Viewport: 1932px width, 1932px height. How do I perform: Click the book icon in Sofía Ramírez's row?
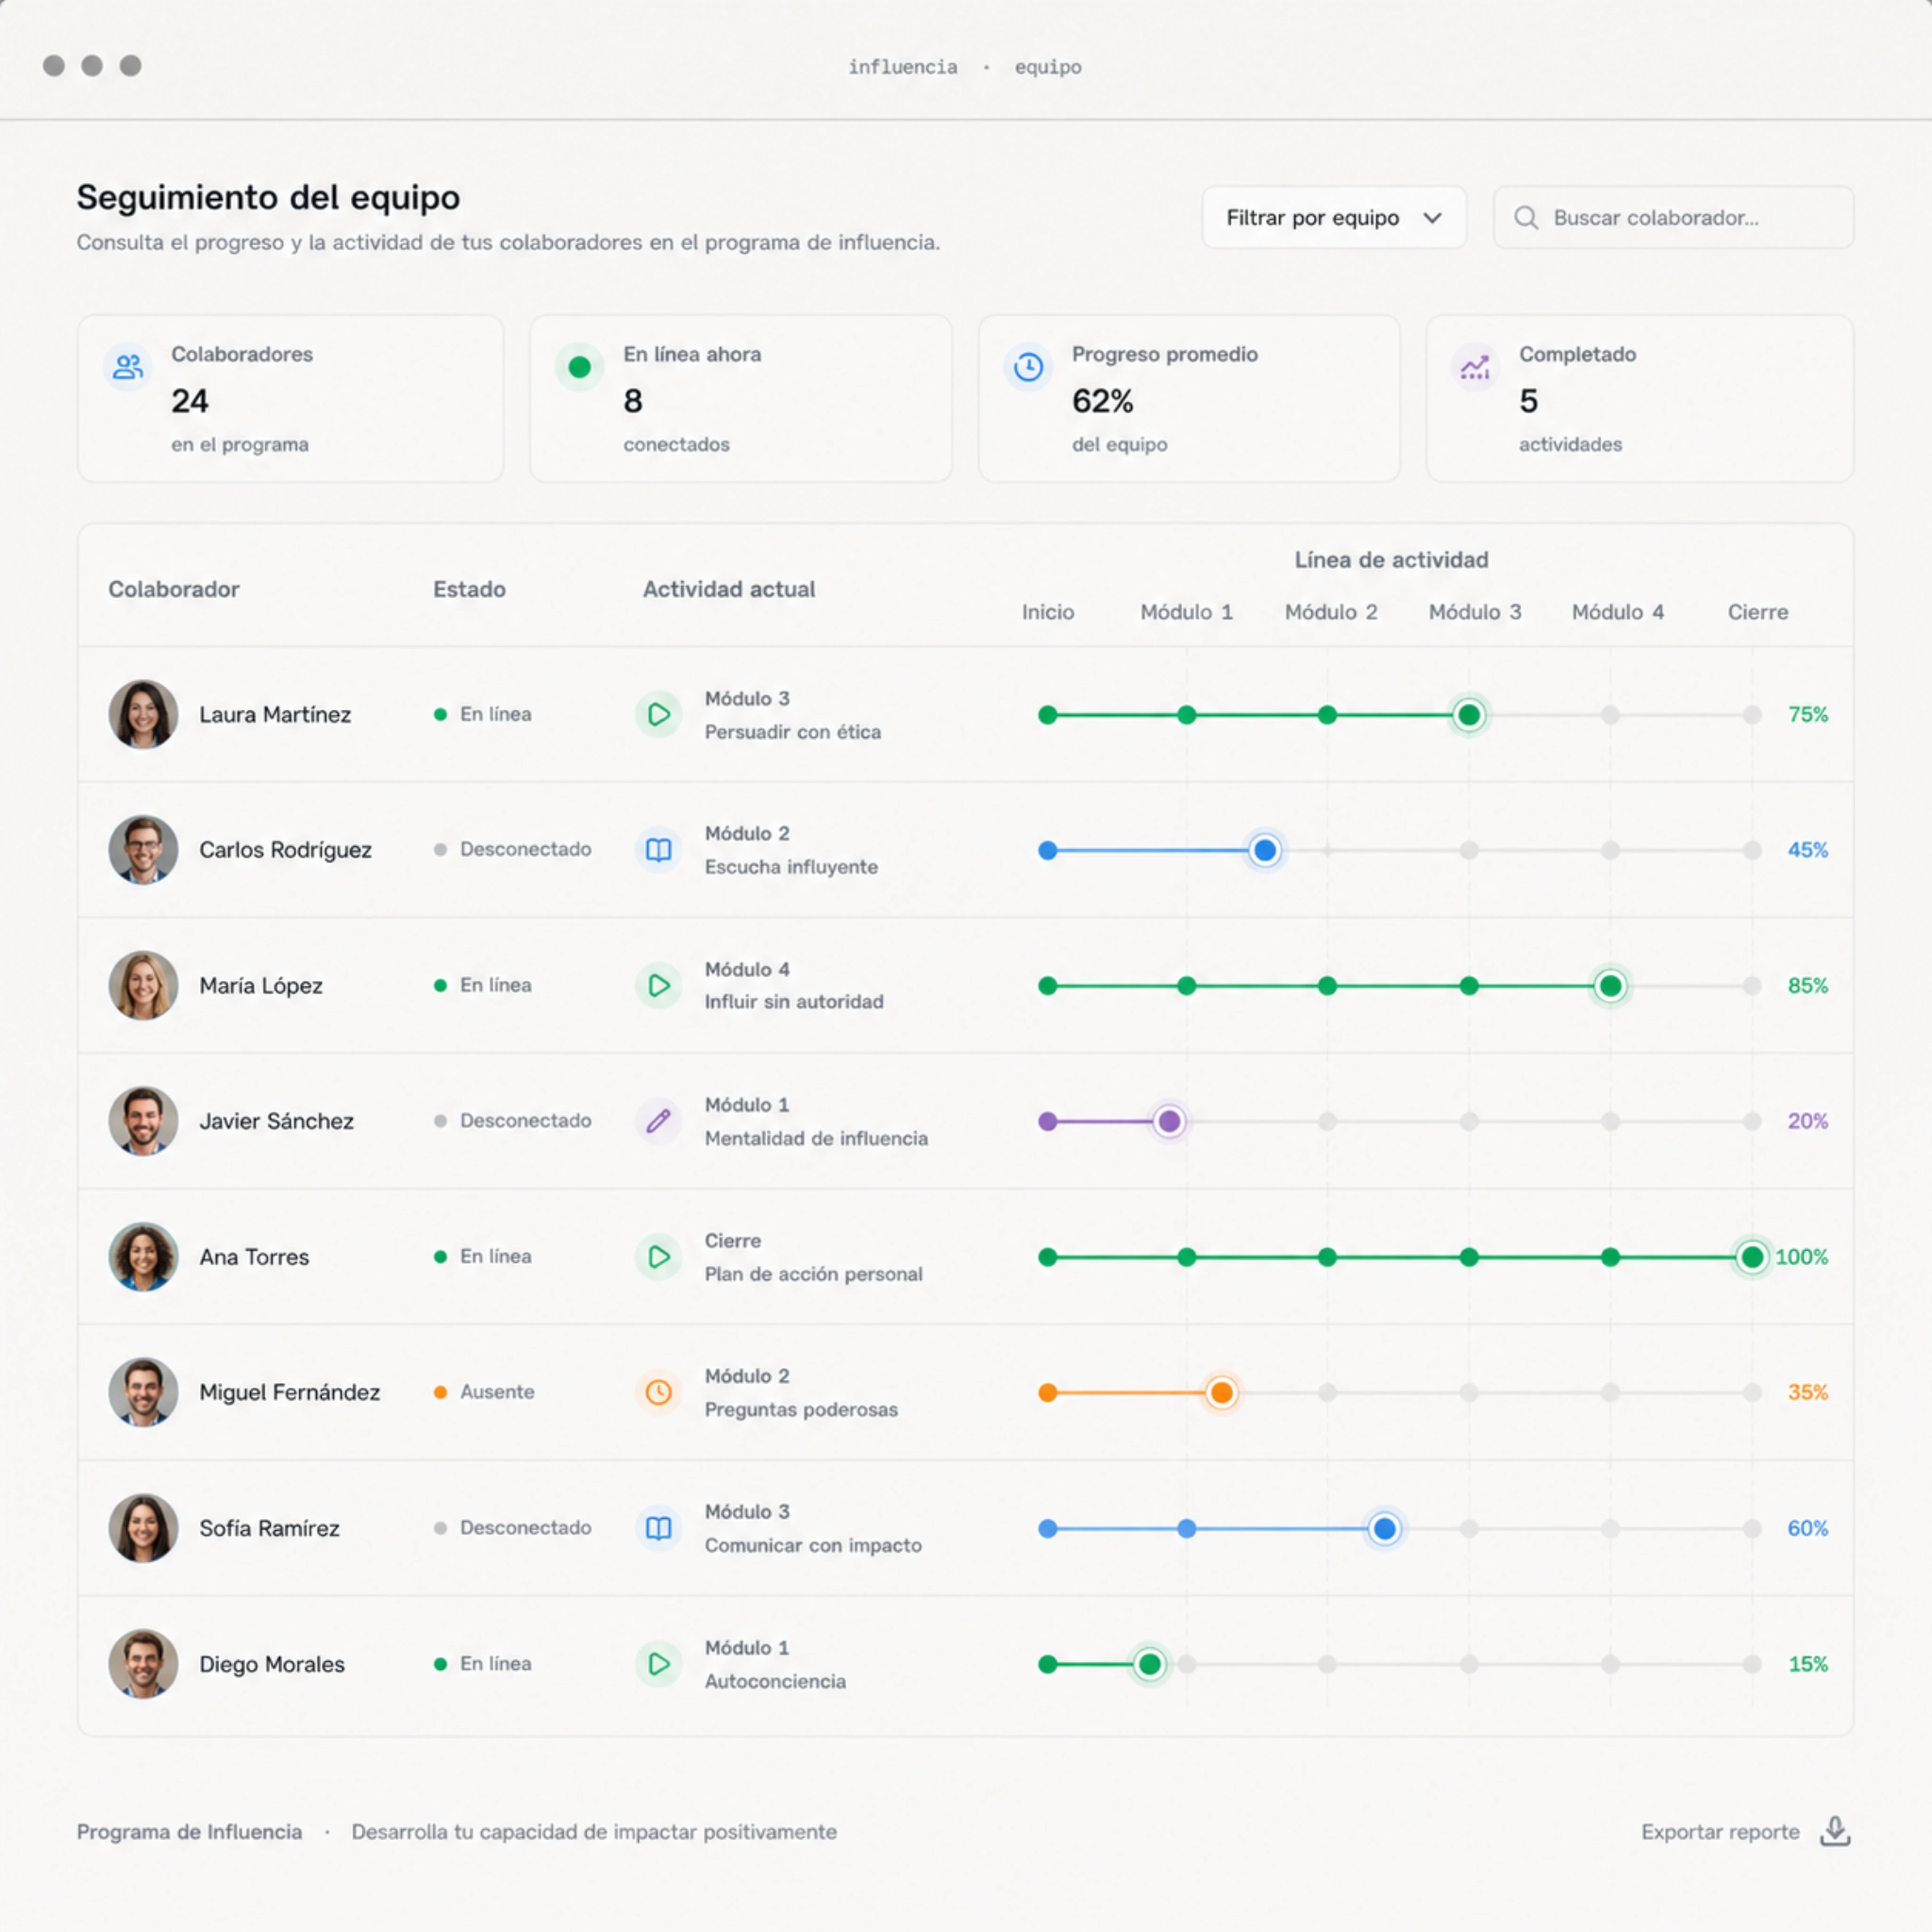pos(658,1528)
